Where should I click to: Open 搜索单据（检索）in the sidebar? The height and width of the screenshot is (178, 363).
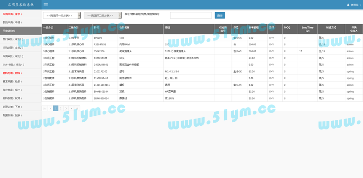(21, 82)
